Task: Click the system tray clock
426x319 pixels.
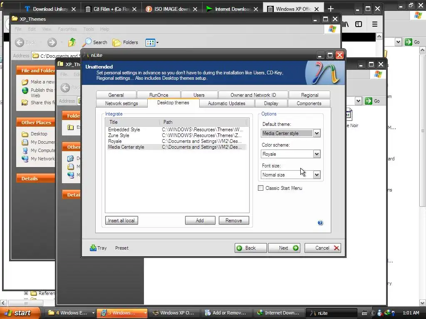Action: tap(411, 313)
